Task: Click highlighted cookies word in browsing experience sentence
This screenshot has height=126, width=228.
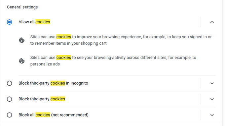Action: coord(64,37)
